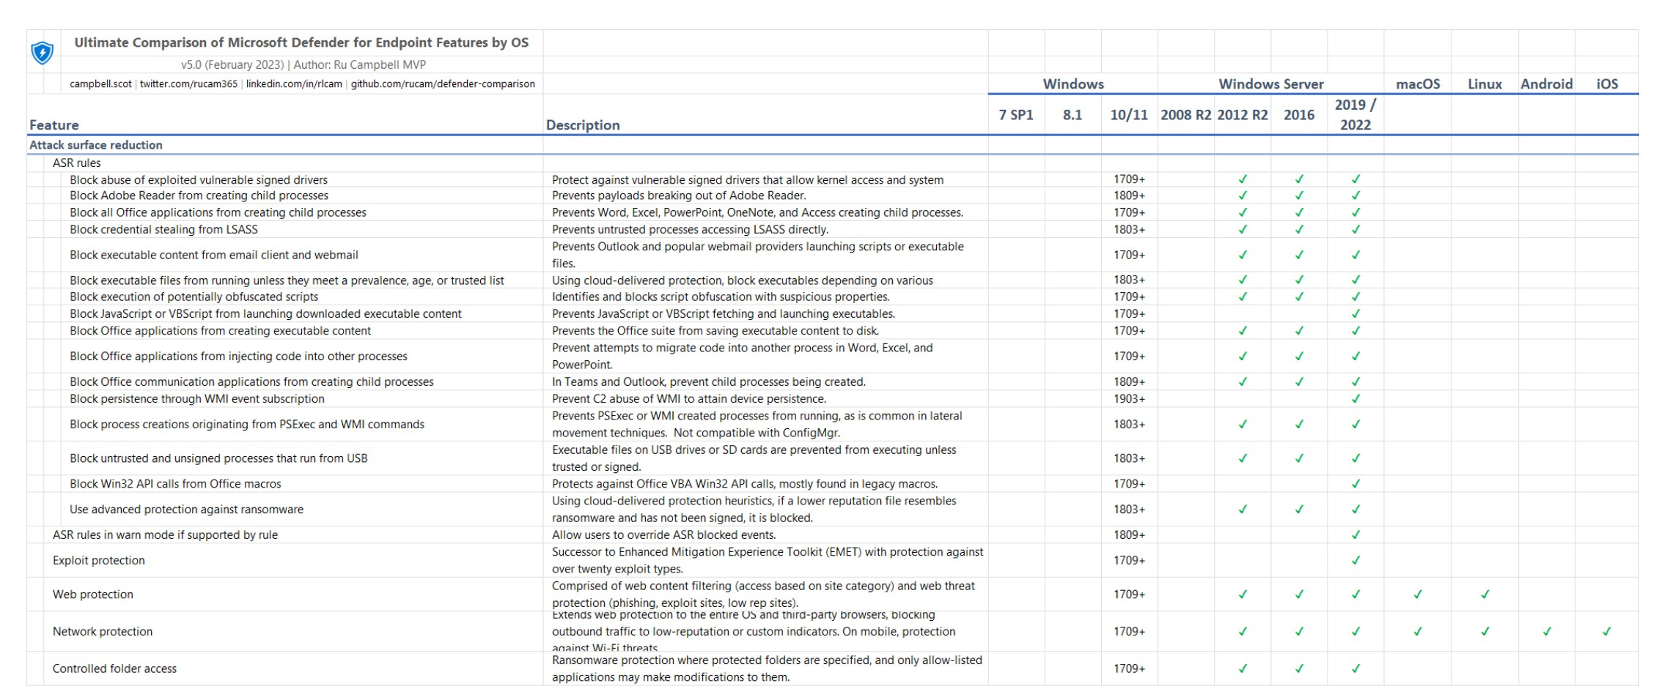Select 'In Teams and Outlook, prevent child processes' description
The width and height of the screenshot is (1656, 686).
click(709, 382)
